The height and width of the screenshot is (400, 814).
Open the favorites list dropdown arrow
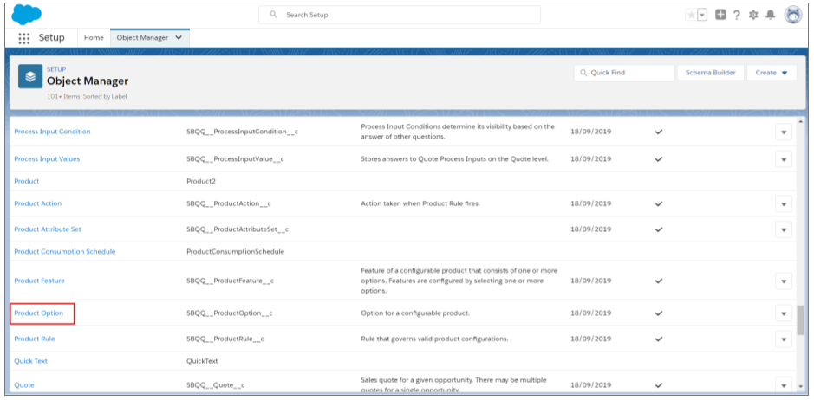(x=702, y=15)
